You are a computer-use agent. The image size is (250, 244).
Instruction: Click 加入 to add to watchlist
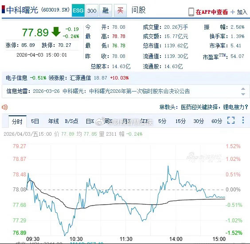242,12
